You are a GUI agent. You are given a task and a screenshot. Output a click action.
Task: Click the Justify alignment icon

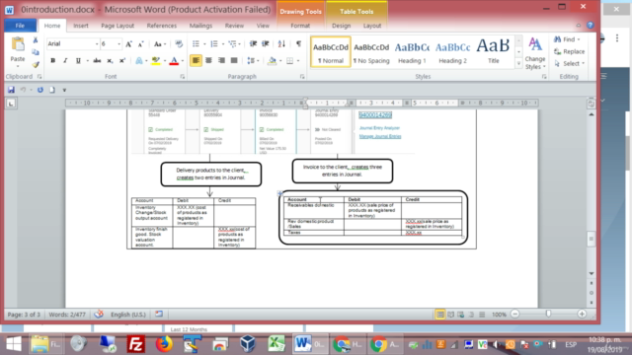[x=234, y=61]
